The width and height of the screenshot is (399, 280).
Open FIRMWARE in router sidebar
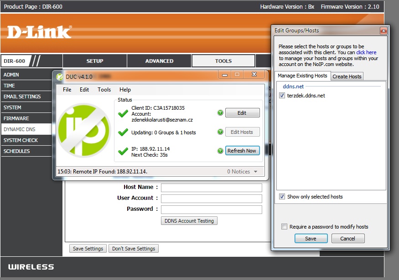(26, 118)
